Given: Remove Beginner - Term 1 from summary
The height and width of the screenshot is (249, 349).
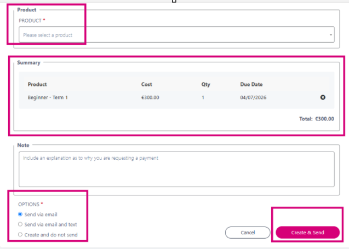Looking at the screenshot, I should click(x=323, y=97).
